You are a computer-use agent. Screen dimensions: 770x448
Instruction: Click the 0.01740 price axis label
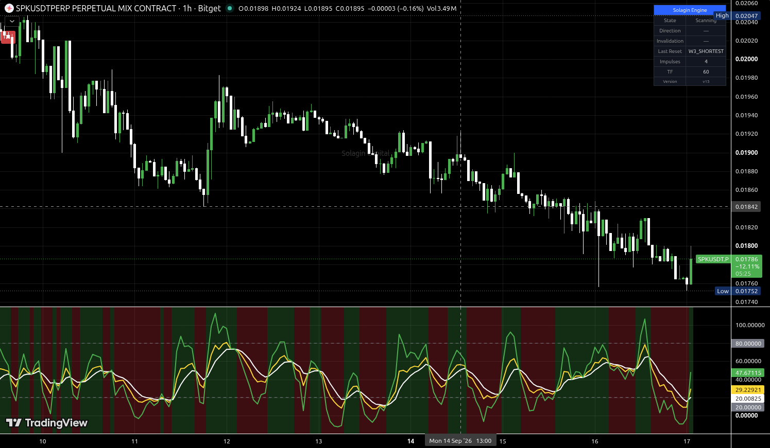tap(746, 302)
